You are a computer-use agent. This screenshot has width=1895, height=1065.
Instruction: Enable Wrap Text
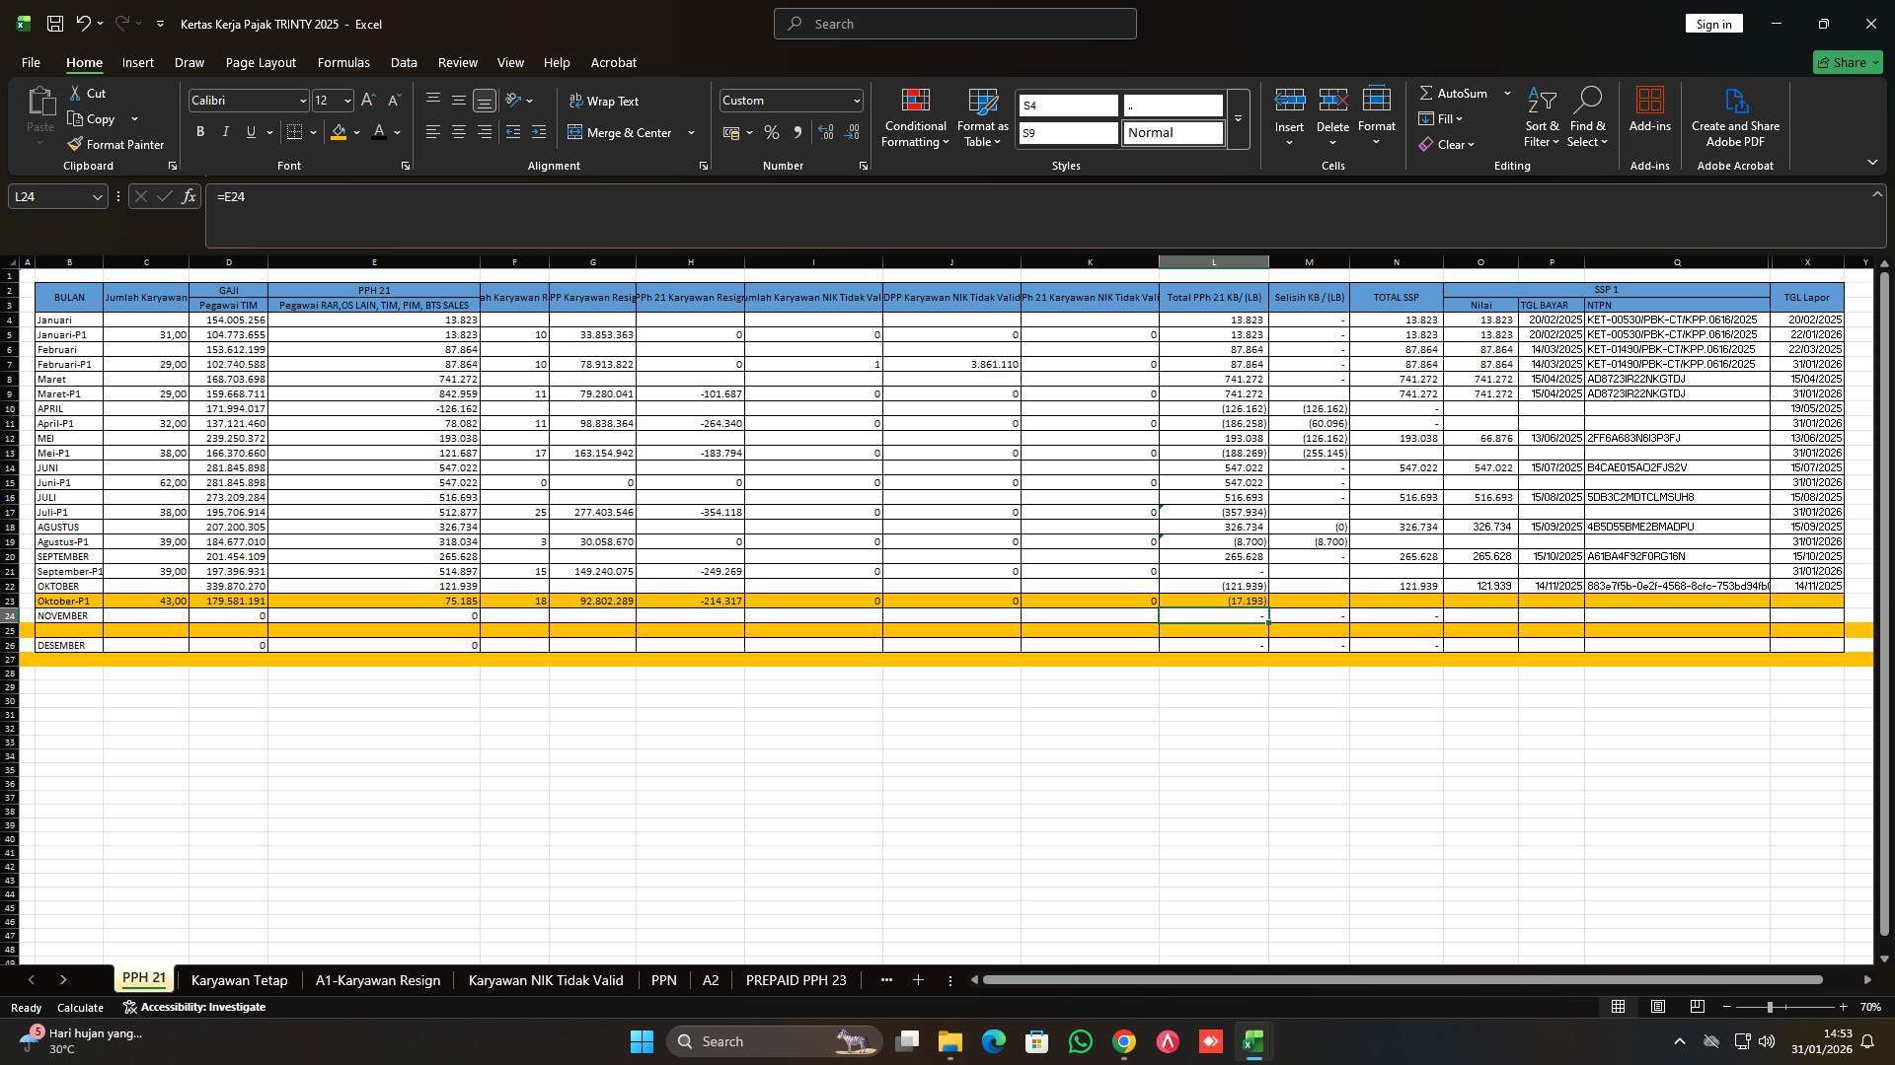point(605,101)
